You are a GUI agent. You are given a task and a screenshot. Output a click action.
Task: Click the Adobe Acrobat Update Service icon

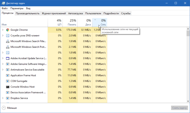point(8,58)
